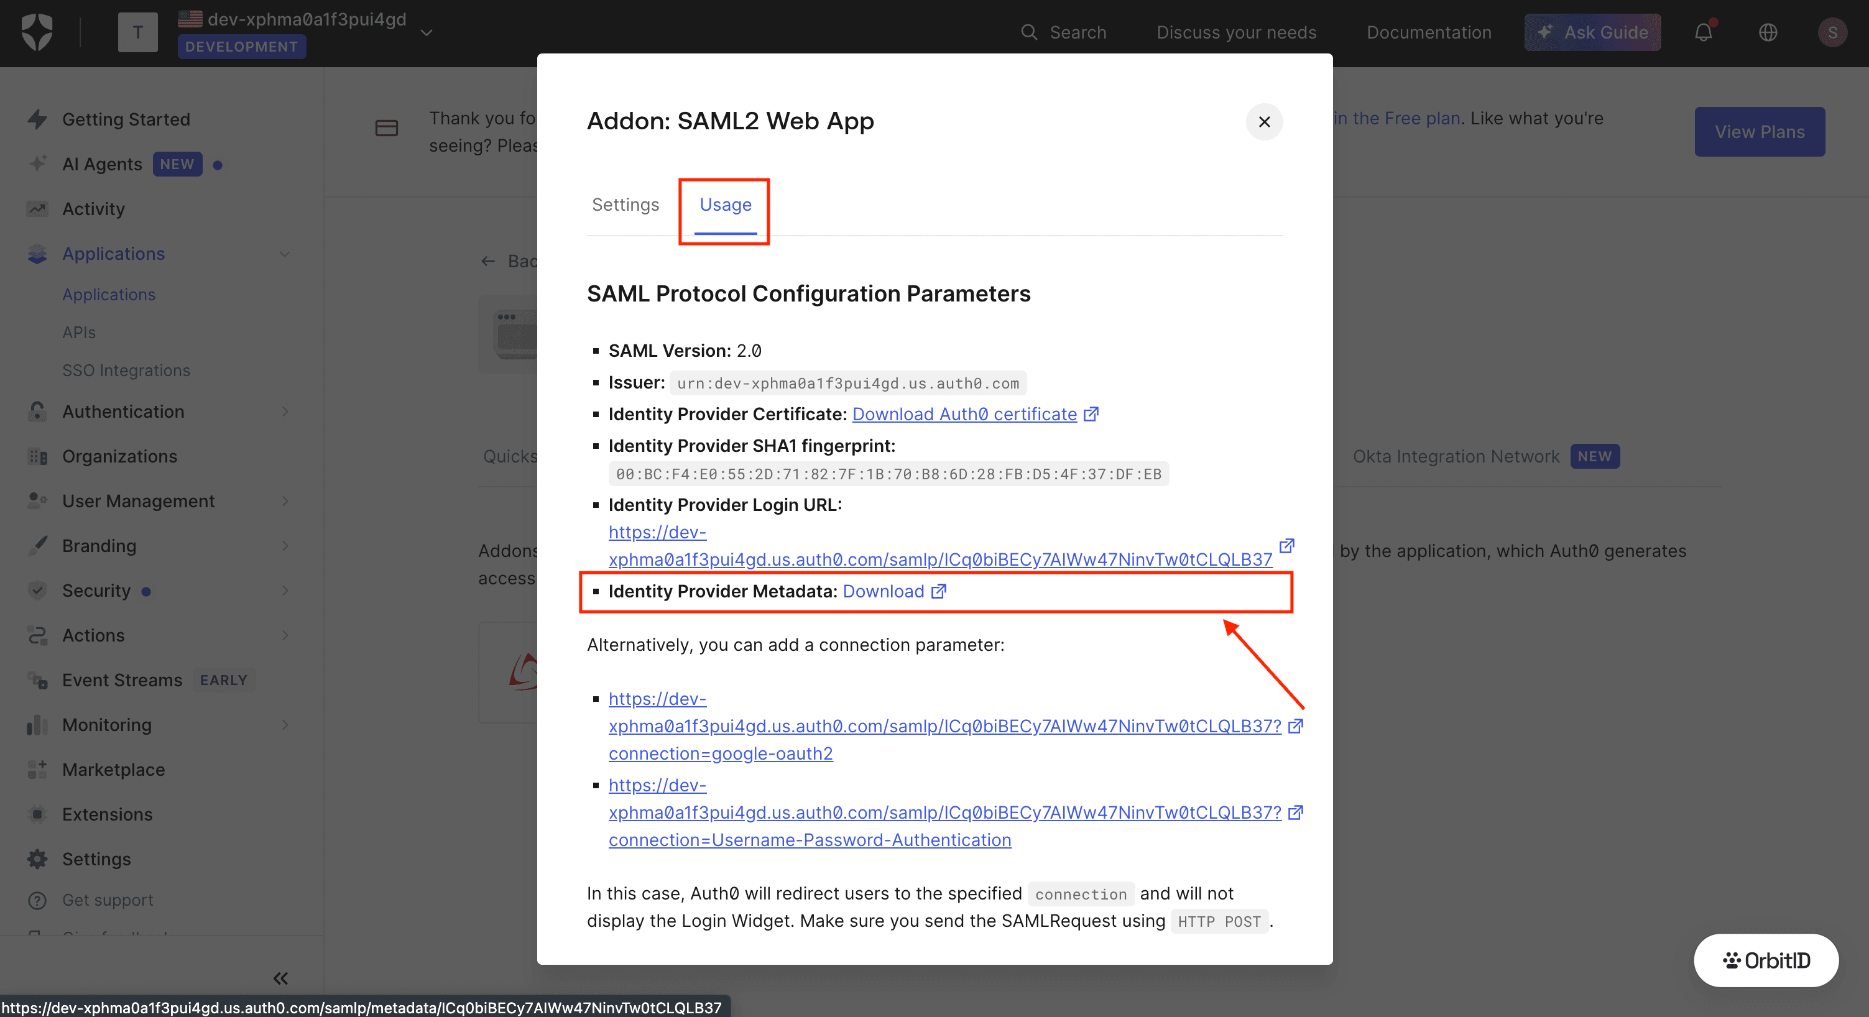Image resolution: width=1869 pixels, height=1017 pixels.
Task: Click Ask Guide button
Action: [x=1592, y=33]
